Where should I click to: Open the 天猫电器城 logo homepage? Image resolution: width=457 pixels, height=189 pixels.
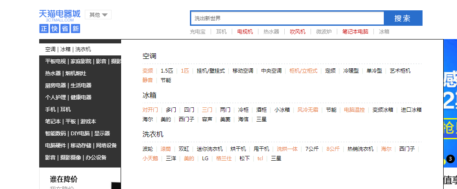pyautogui.click(x=60, y=15)
